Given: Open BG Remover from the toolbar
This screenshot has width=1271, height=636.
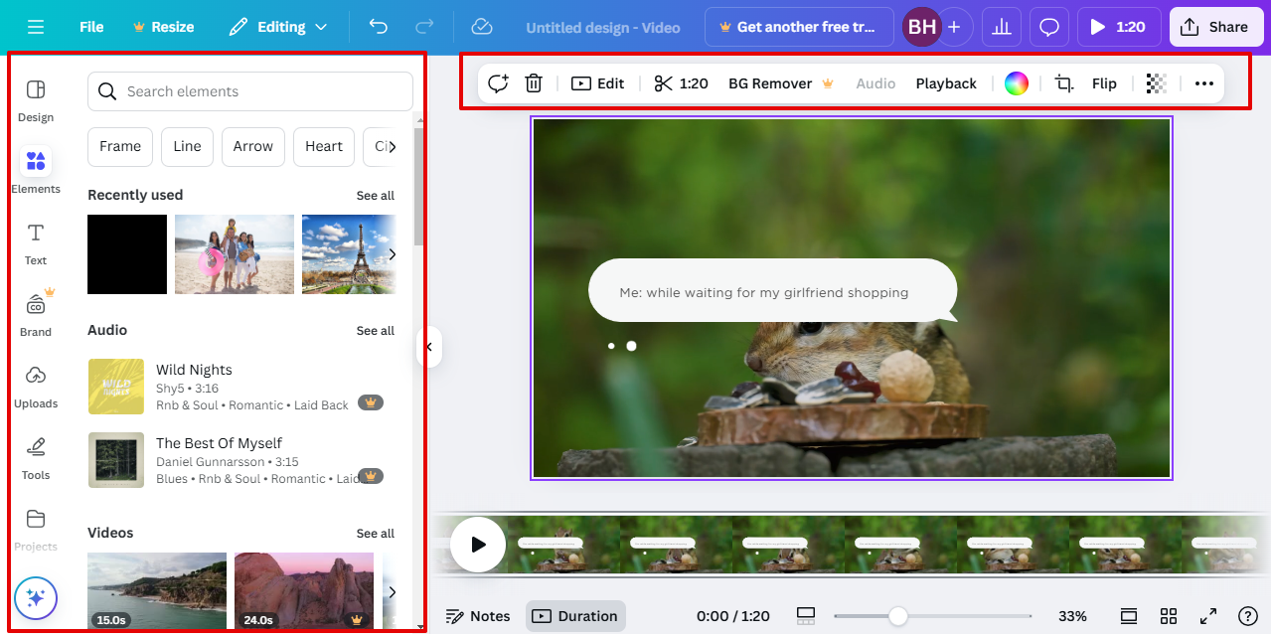Looking at the screenshot, I should pos(771,83).
